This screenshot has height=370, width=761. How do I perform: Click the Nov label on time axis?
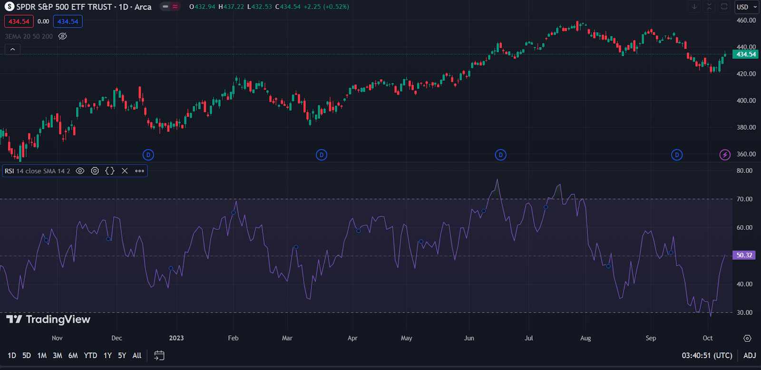pyautogui.click(x=57, y=338)
